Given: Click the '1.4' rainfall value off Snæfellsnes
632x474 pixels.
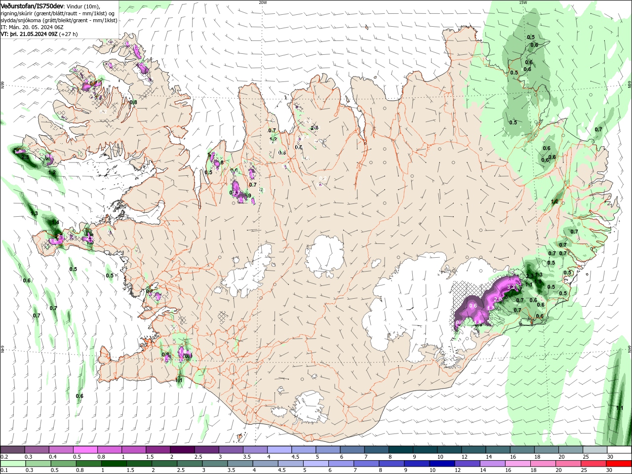Looking at the screenshot, I should (55, 222).
